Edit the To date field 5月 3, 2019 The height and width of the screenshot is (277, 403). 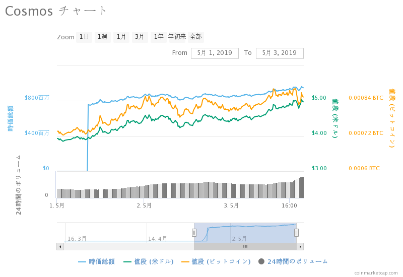click(280, 53)
